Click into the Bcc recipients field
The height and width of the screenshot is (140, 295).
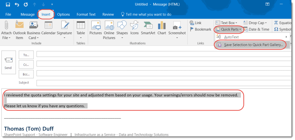click(164, 73)
